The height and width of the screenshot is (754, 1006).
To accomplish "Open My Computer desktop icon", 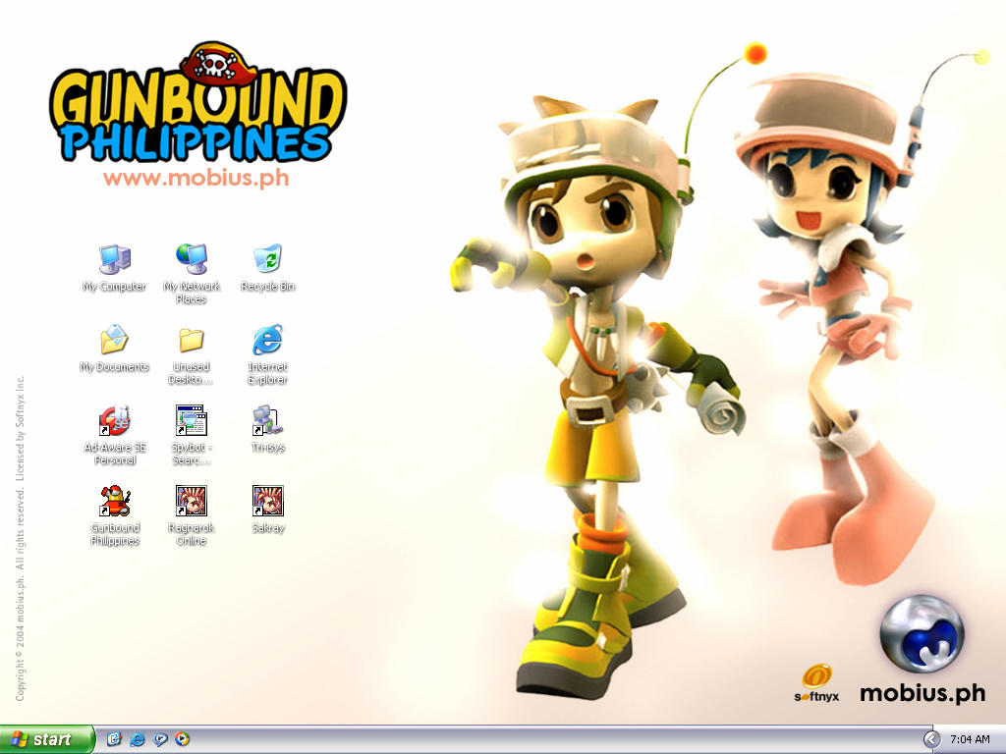I will (114, 259).
